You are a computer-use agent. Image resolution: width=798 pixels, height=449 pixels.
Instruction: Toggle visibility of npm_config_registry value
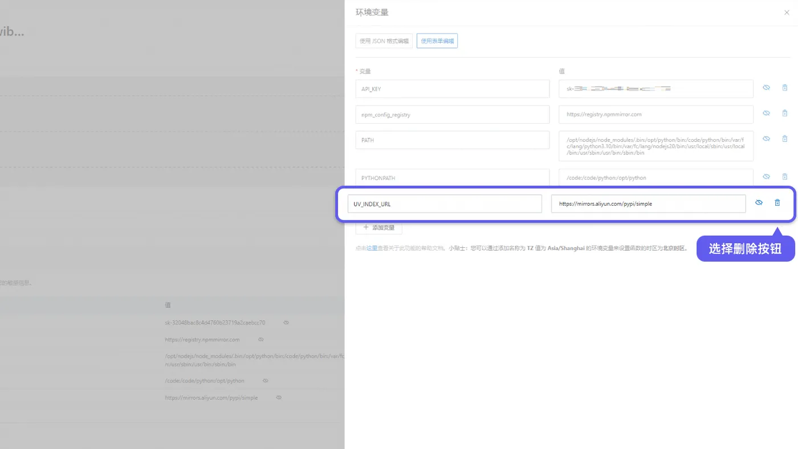coord(767,113)
